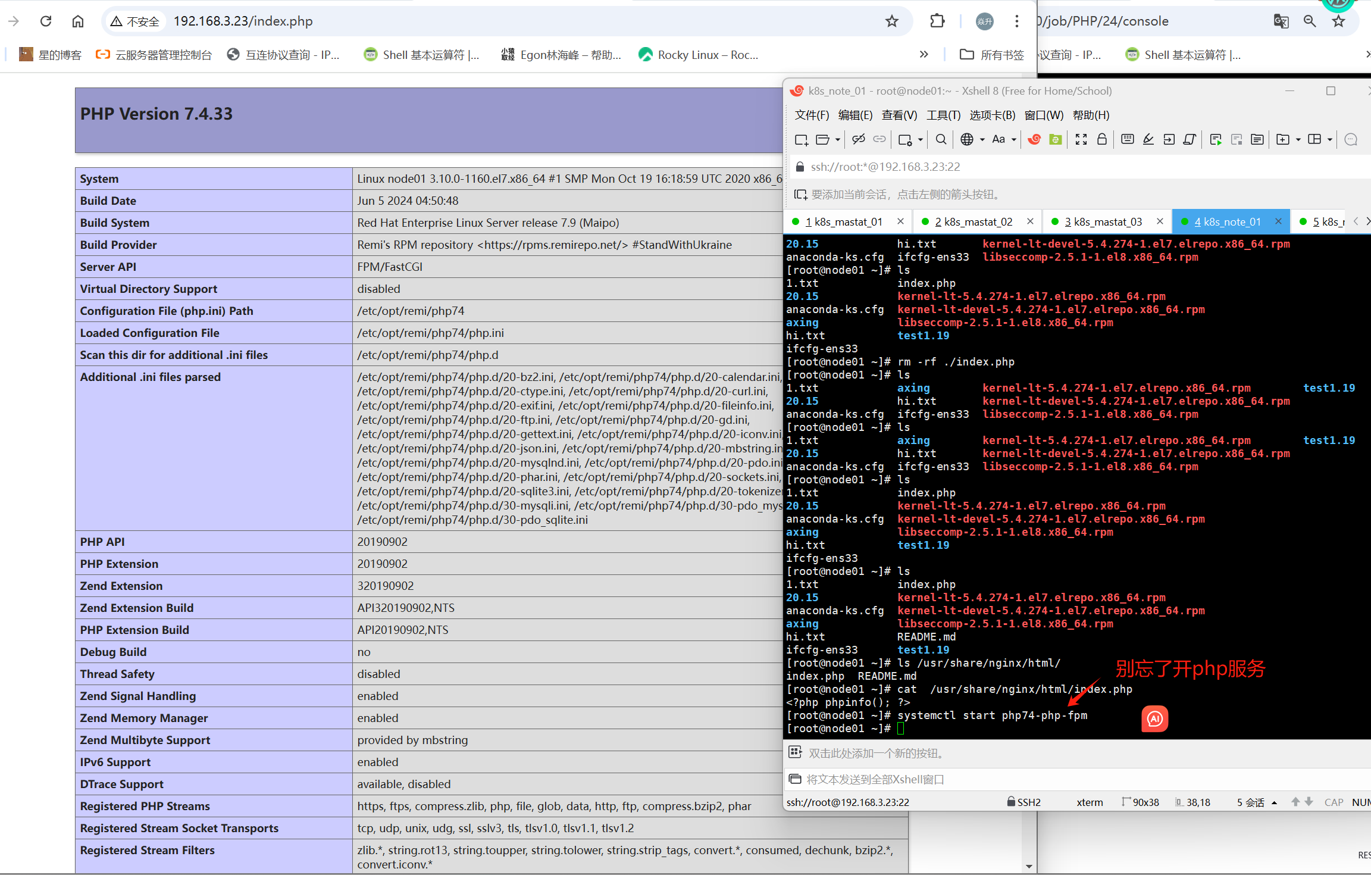The image size is (1371, 875).
Task: Launch Xmanager from the red swirl icon
Action: click(x=1034, y=139)
